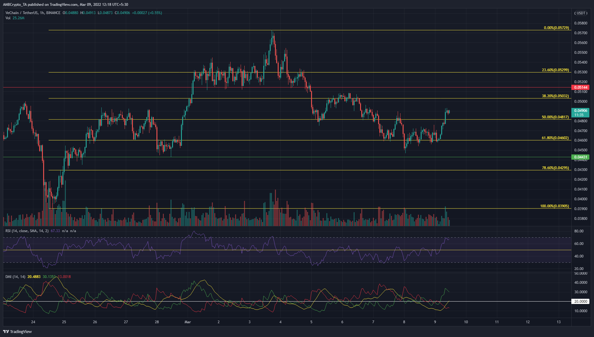Click the L0.04873 low value
594x337 pixels.
point(105,13)
